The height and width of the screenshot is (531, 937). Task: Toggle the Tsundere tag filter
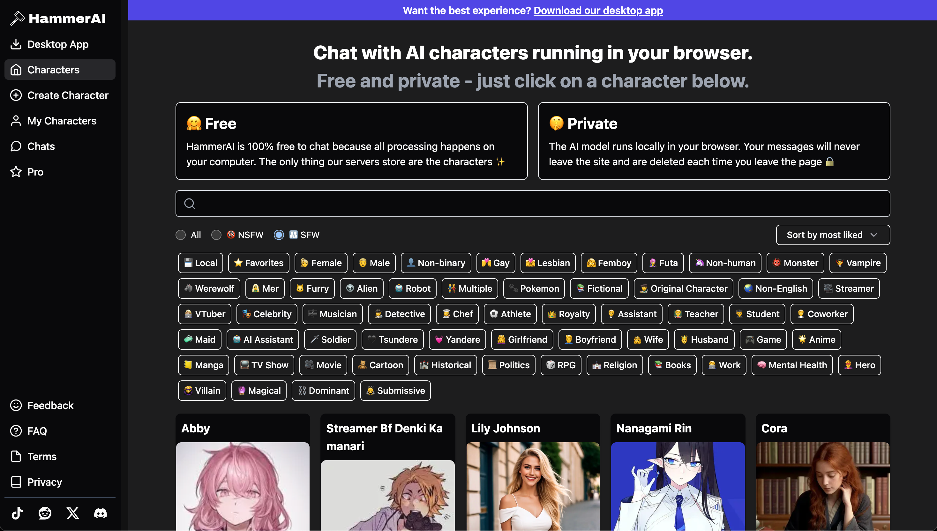tap(393, 340)
